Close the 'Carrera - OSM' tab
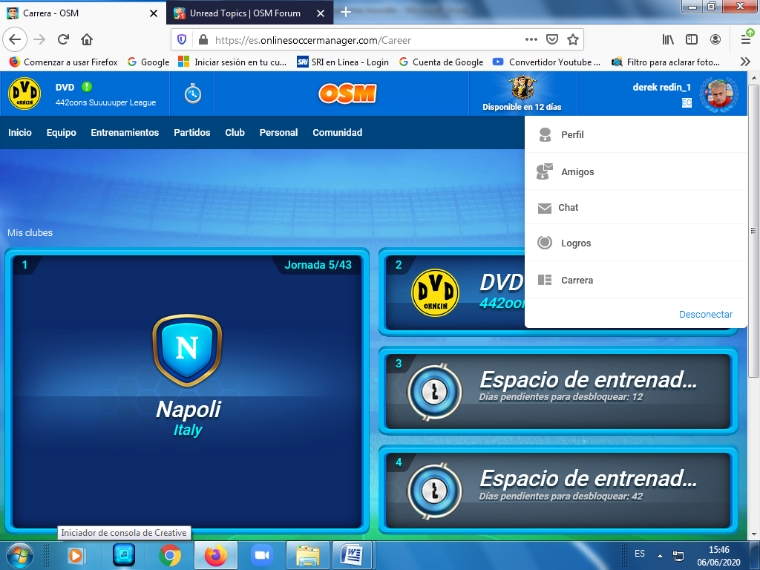 click(153, 13)
